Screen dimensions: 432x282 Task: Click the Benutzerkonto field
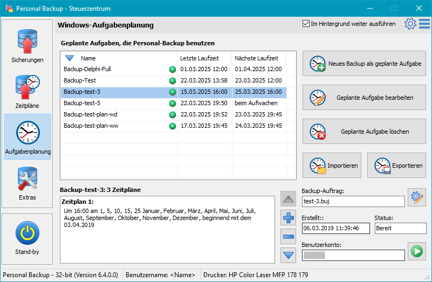pyautogui.click(x=353, y=255)
